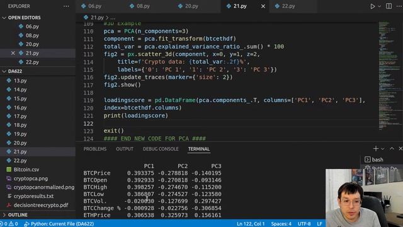Open 08.py from Open Editors
Viewport: 403px width, 227px height.
pos(32,35)
